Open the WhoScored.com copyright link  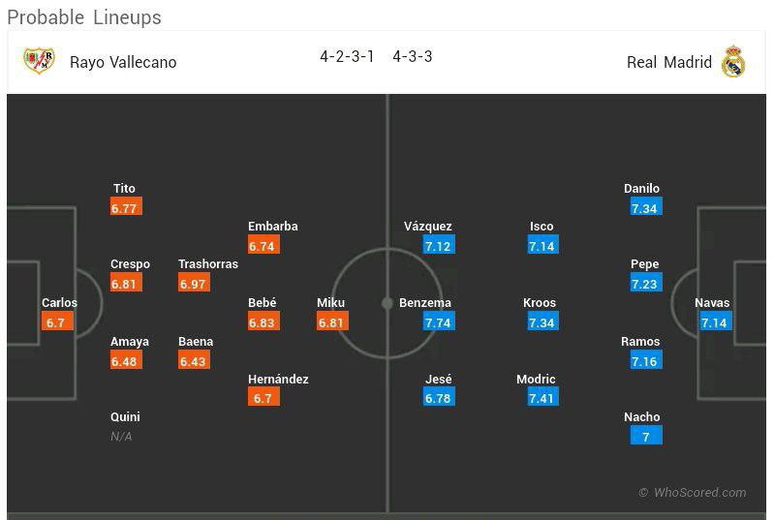pyautogui.click(x=693, y=493)
